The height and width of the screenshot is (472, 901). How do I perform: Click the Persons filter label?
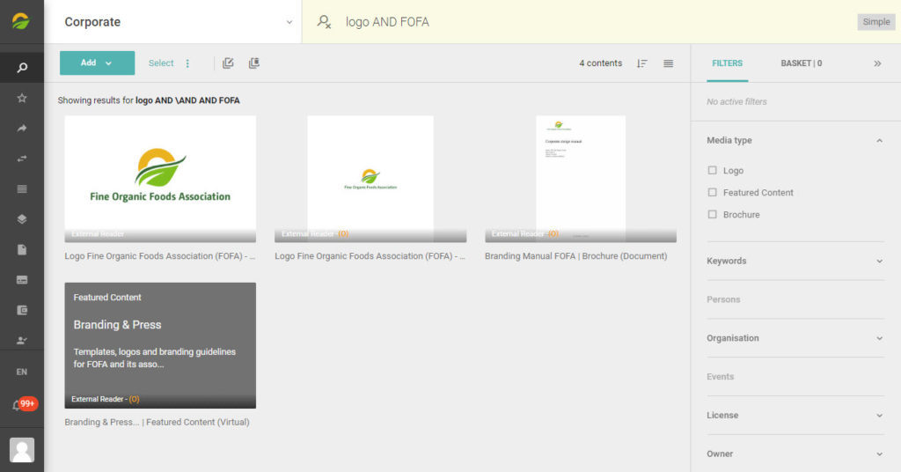[723, 299]
